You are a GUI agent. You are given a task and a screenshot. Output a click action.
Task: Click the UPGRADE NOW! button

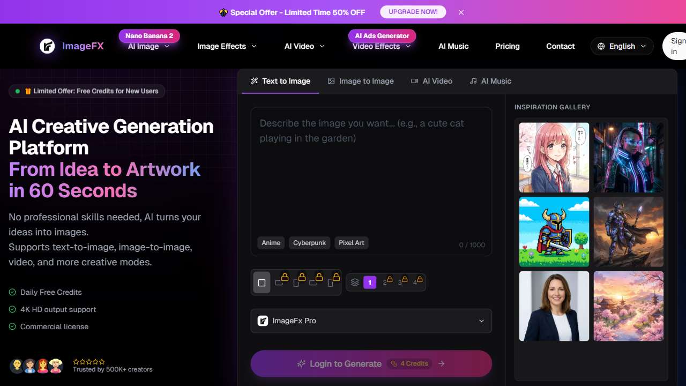(413, 12)
